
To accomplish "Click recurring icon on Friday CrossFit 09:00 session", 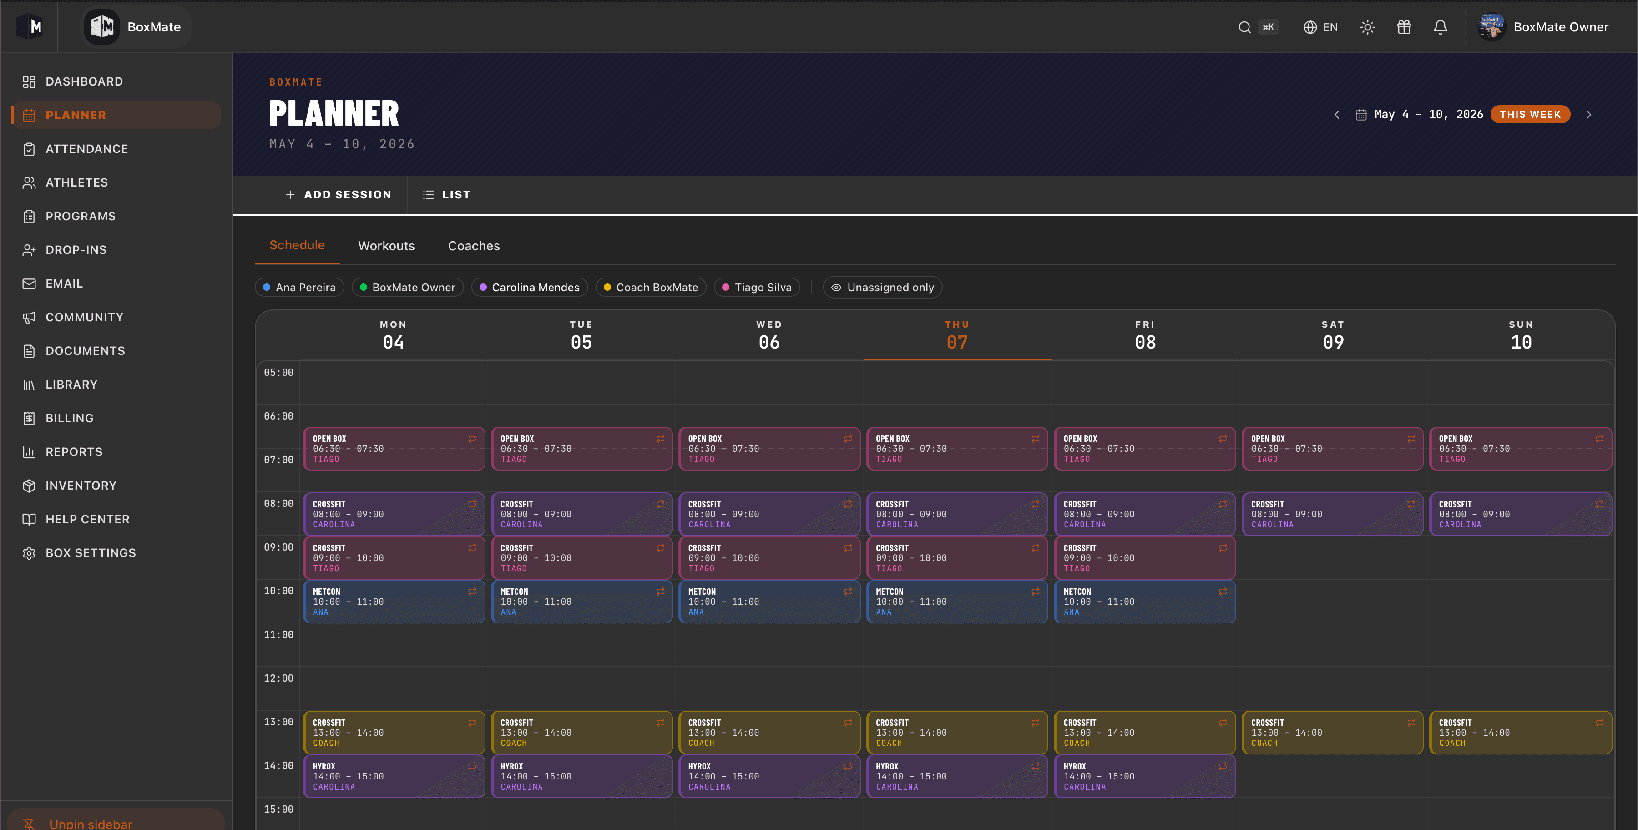I will [x=1223, y=547].
